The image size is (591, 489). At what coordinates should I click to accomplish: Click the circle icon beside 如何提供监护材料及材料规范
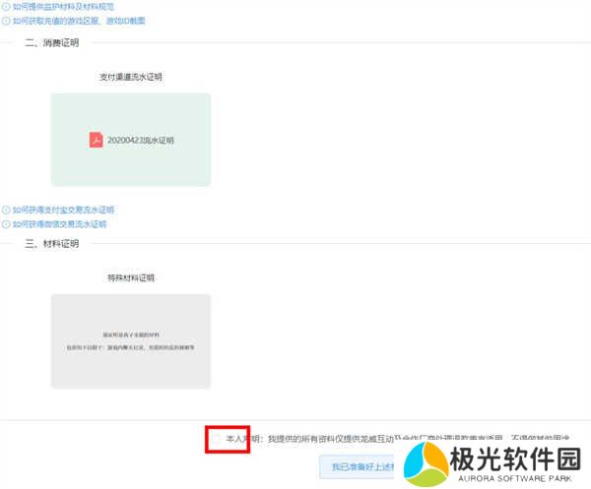[6, 5]
